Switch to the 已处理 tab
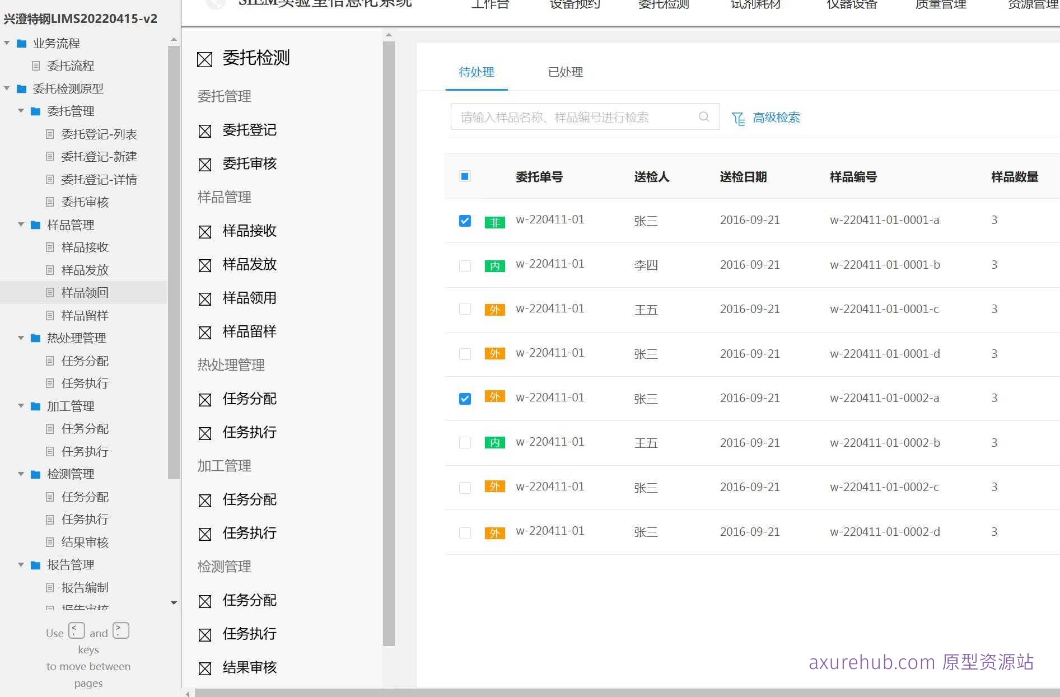 coord(565,72)
